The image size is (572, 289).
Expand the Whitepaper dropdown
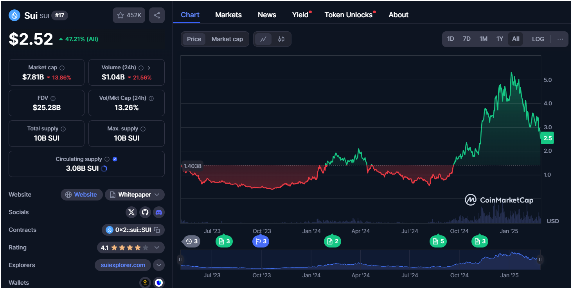click(x=135, y=195)
